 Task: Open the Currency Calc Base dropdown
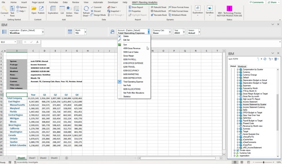click(x=169, y=33)
